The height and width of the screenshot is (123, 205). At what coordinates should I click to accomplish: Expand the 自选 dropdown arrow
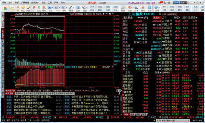click(x=53, y=7)
